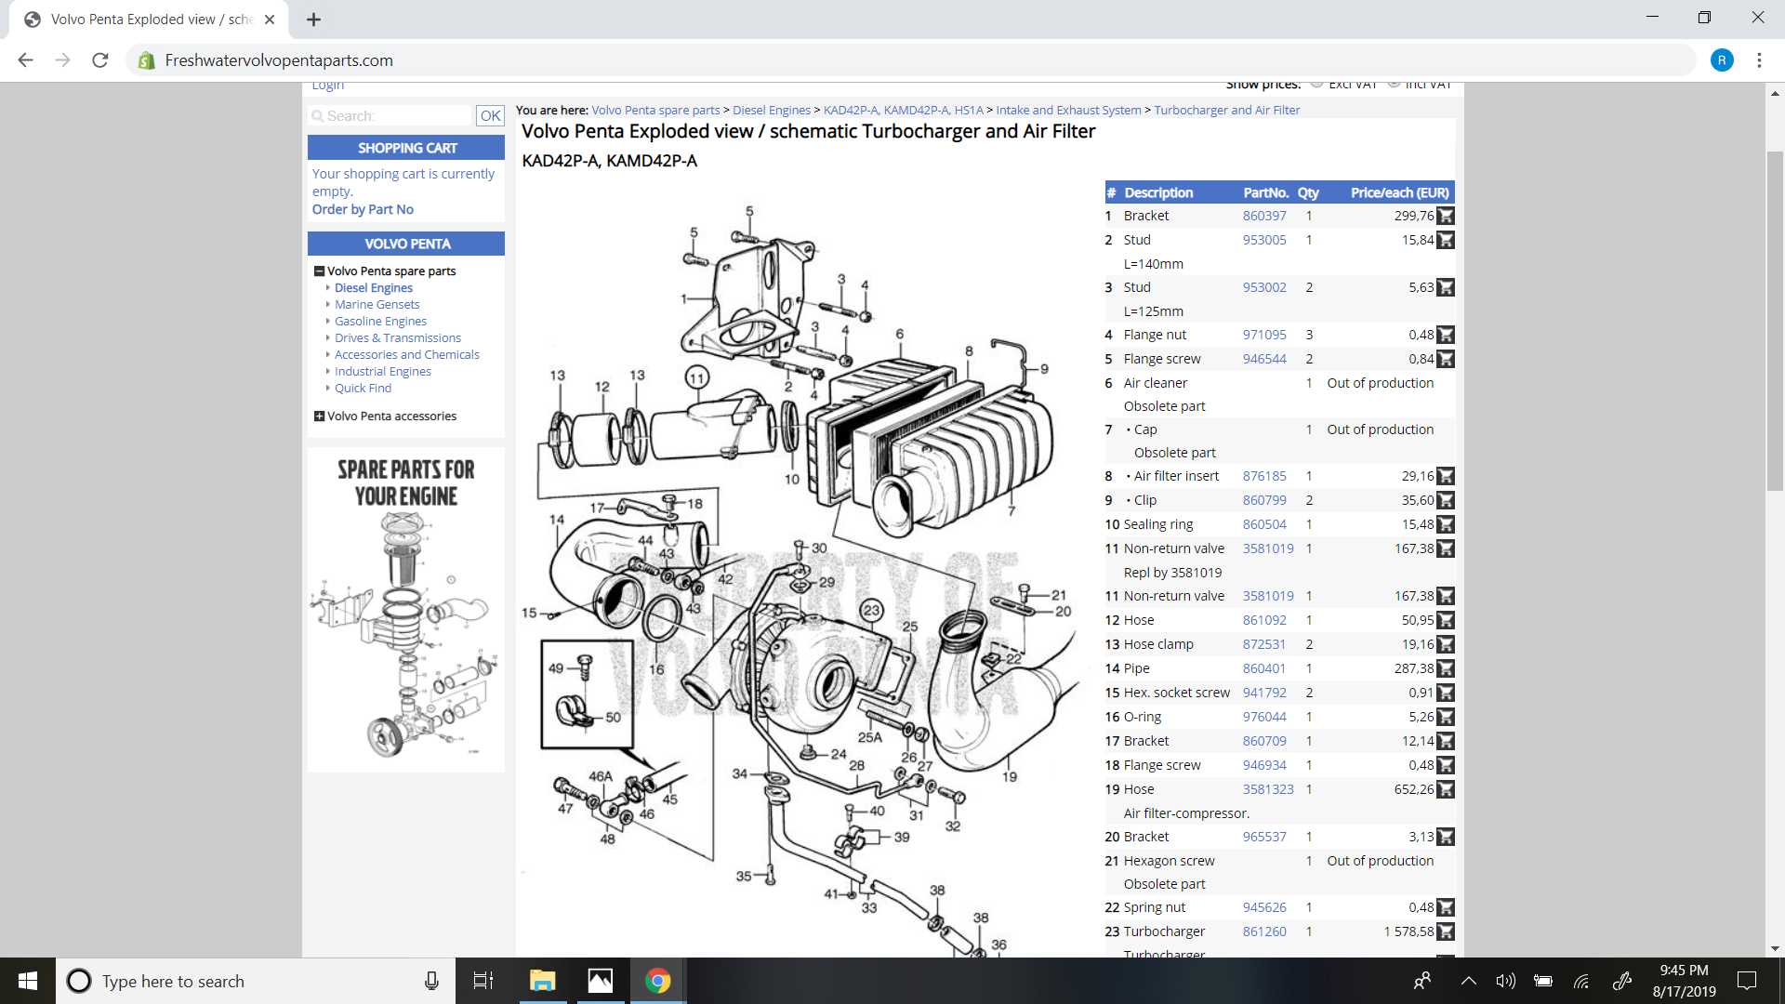Click the page vertical scrollbar thumb
Viewport: 1785px width, 1004px height.
[x=1775, y=321]
